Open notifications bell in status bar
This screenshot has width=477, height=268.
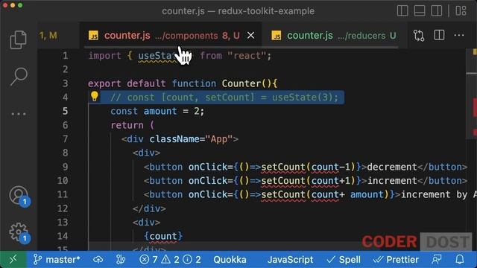coord(460,260)
